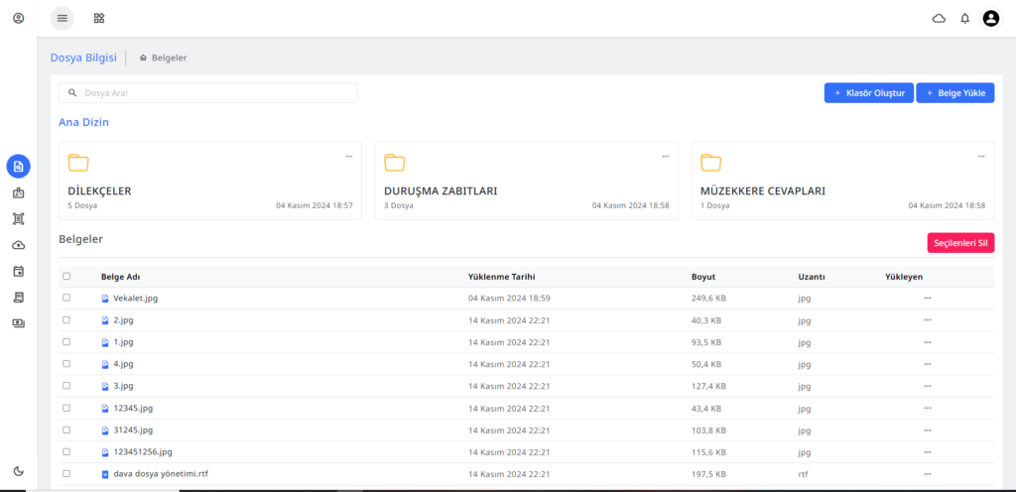
Task: Click the Klasör Oluştur button
Action: [x=868, y=92]
